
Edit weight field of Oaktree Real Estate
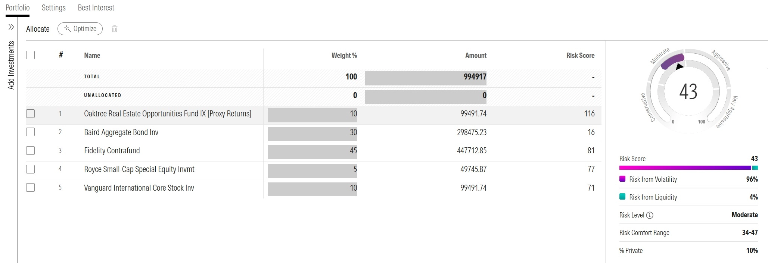[312, 115]
